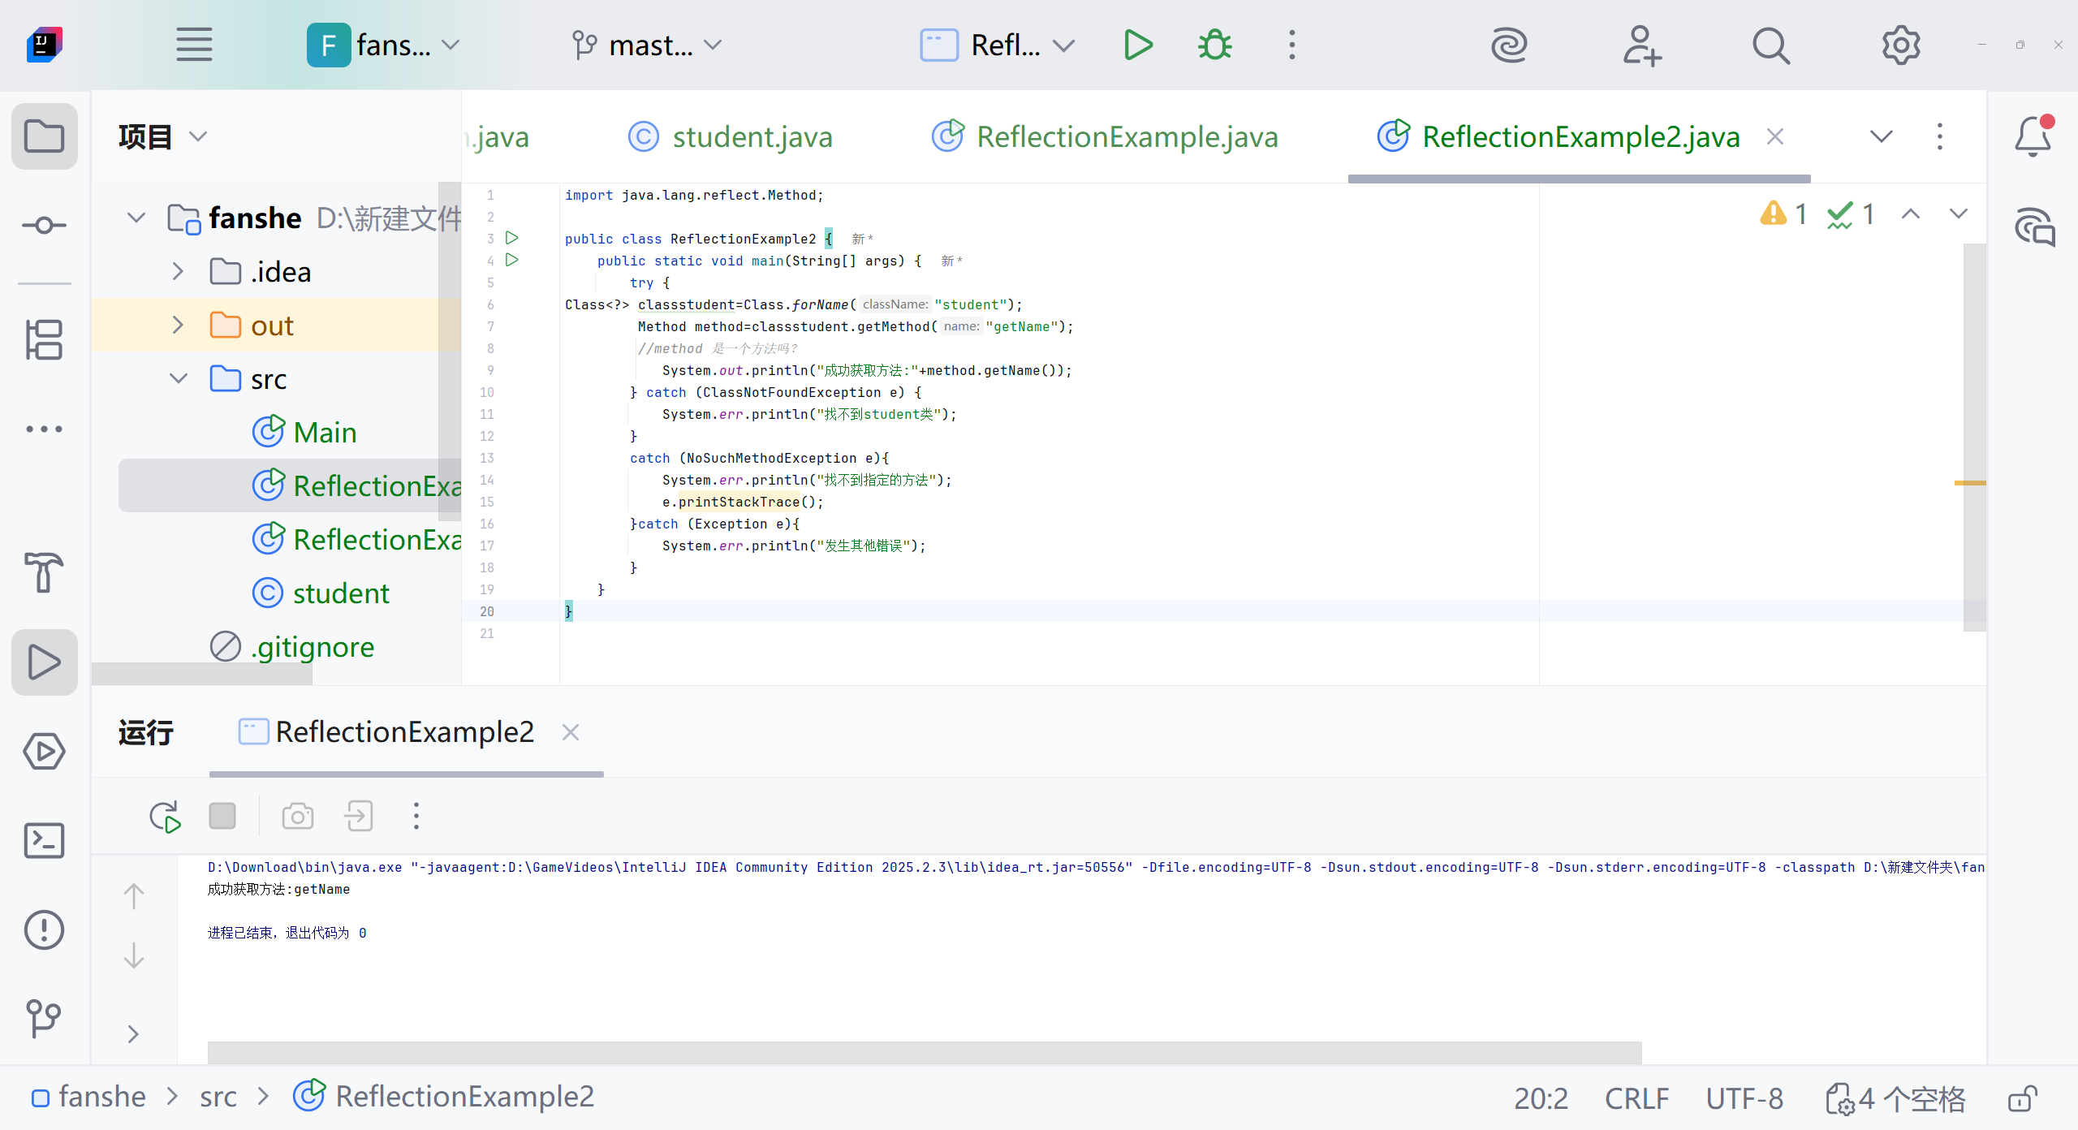The width and height of the screenshot is (2078, 1130).
Task: Click the Debug bug icon
Action: (x=1214, y=45)
